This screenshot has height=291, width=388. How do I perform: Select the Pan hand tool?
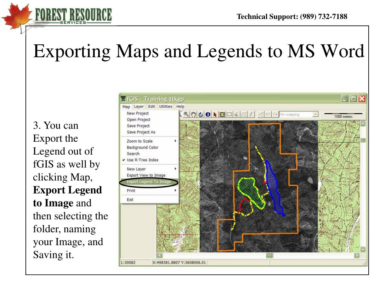coord(194,114)
